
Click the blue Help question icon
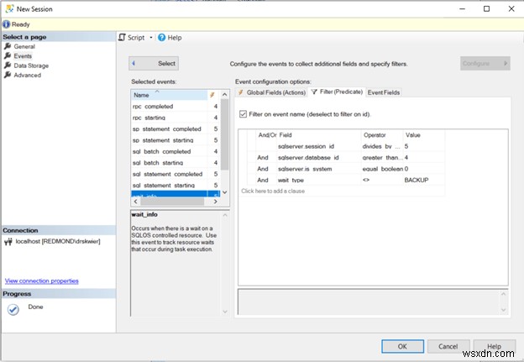coord(162,38)
